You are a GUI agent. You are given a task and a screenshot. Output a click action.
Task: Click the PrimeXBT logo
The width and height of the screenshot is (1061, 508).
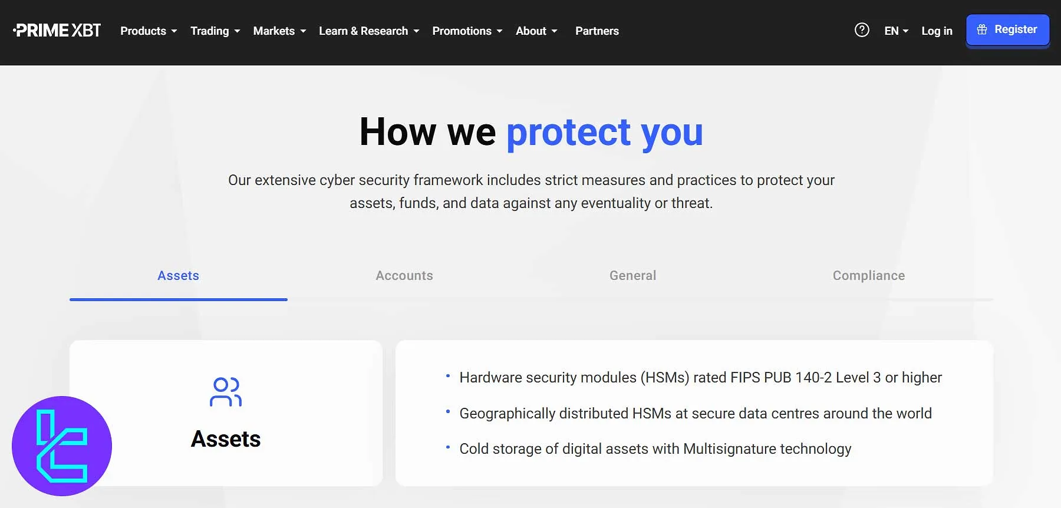[x=56, y=29]
